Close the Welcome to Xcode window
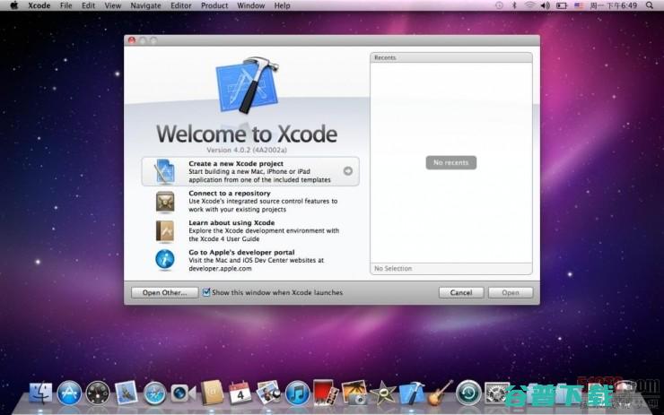Viewport: 664px width, 415px height. 132,40
